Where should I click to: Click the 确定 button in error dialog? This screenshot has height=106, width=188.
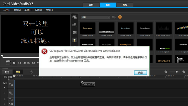(x=140, y=73)
